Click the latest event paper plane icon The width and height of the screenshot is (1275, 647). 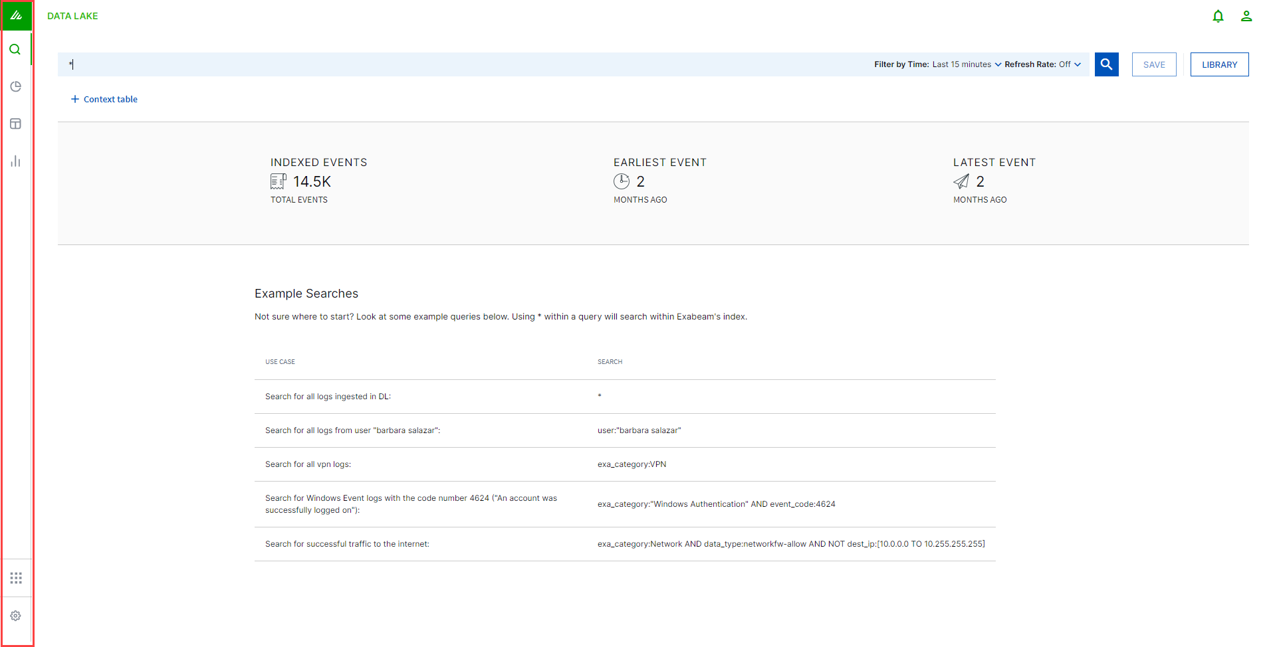(x=961, y=181)
